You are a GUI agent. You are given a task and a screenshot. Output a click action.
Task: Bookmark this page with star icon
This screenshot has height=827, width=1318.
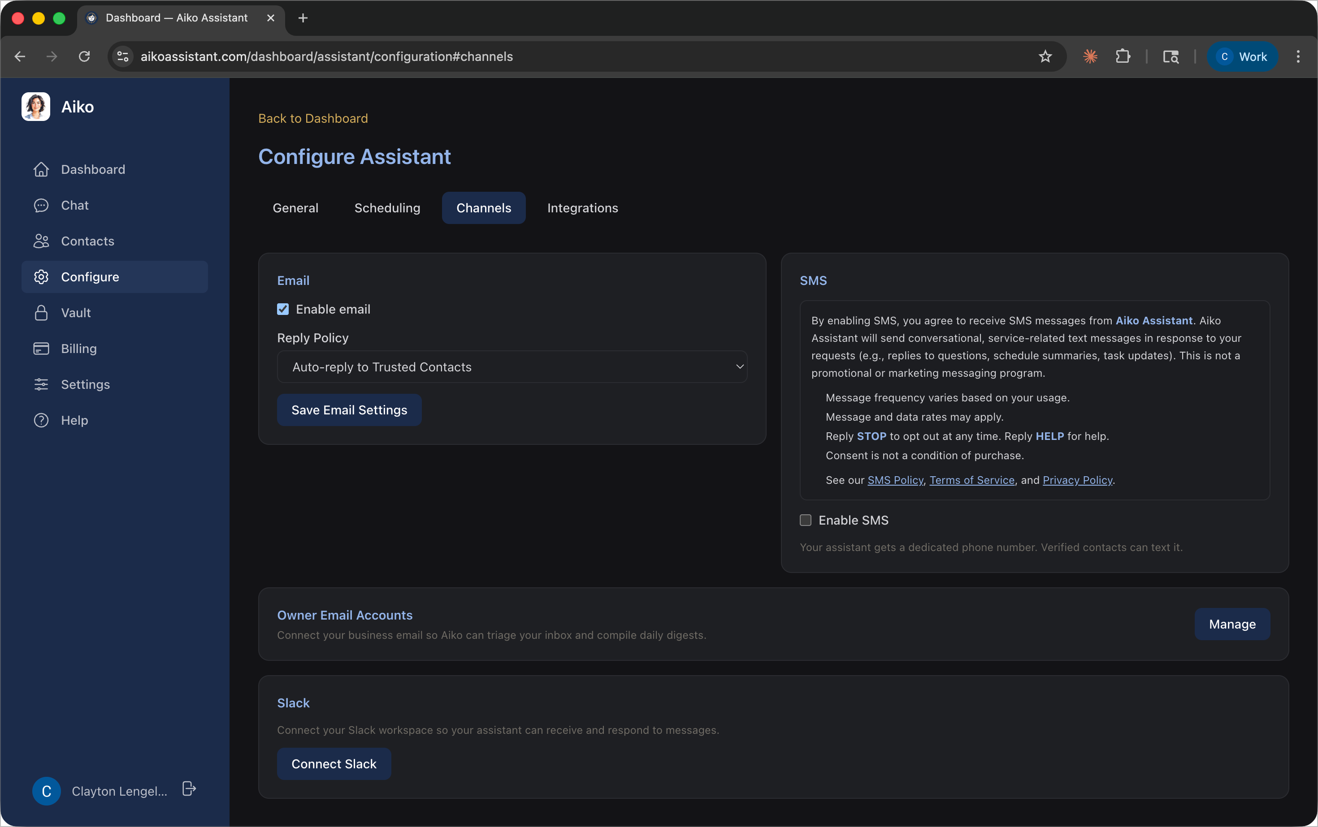[x=1045, y=56]
